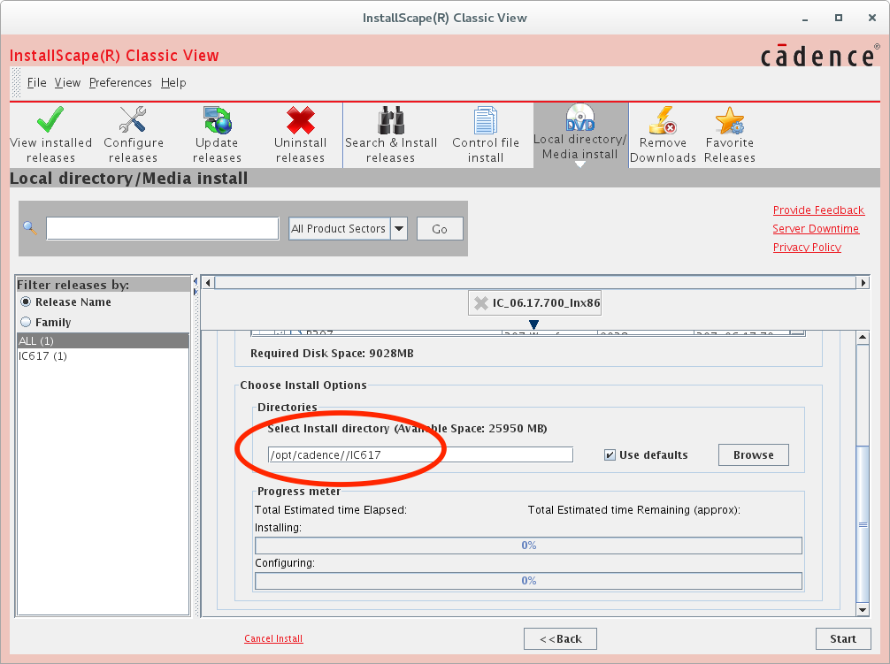
Task: Click the Browse button
Action: [x=753, y=454]
